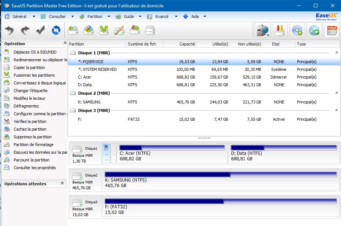Image resolution: width=341 pixels, height=226 pixels.
Task: Click Configurer comme la partition icon
Action: coord(7,113)
